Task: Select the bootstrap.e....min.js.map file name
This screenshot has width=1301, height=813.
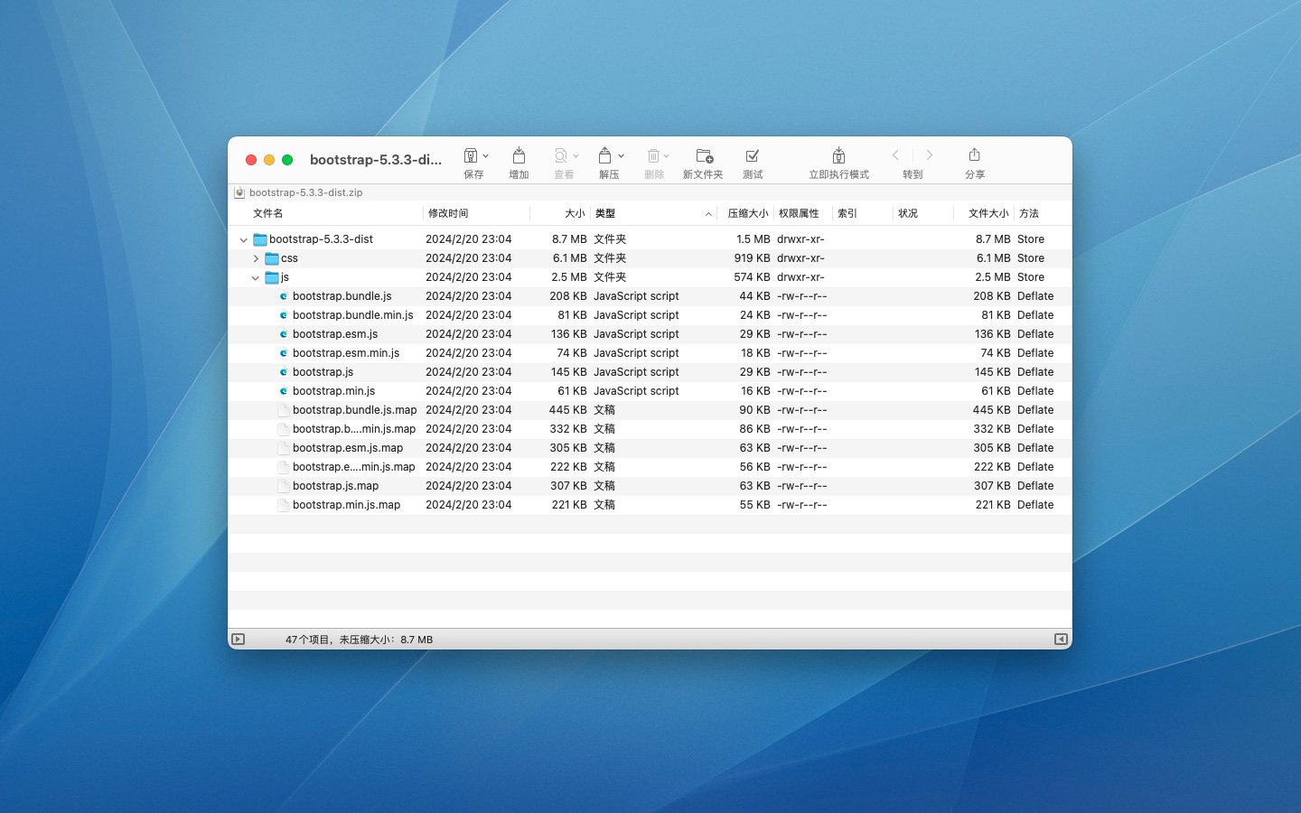Action: click(354, 467)
